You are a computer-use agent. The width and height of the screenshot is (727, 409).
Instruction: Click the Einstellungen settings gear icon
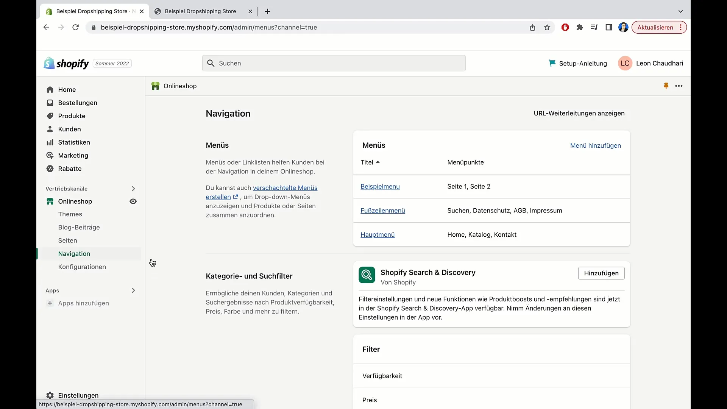[x=50, y=395]
